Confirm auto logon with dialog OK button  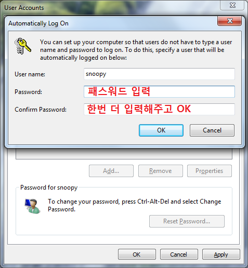[161, 130]
